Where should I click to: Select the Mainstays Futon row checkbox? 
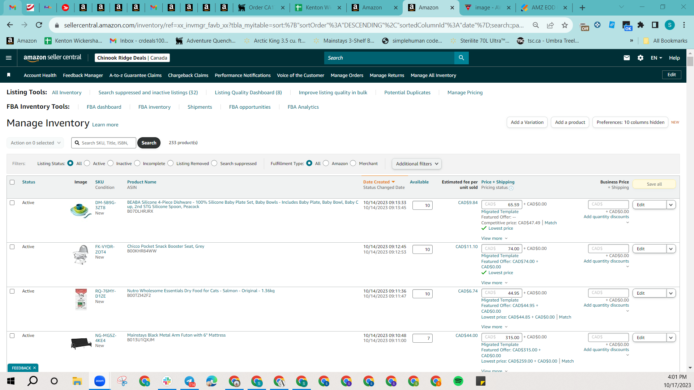[12, 335]
